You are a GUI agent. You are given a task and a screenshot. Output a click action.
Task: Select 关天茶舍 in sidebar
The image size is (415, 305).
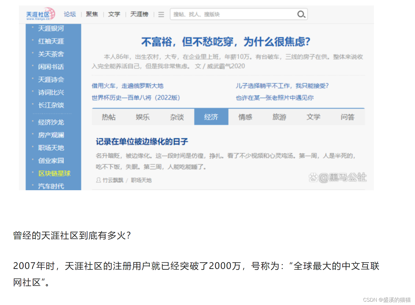coord(51,54)
